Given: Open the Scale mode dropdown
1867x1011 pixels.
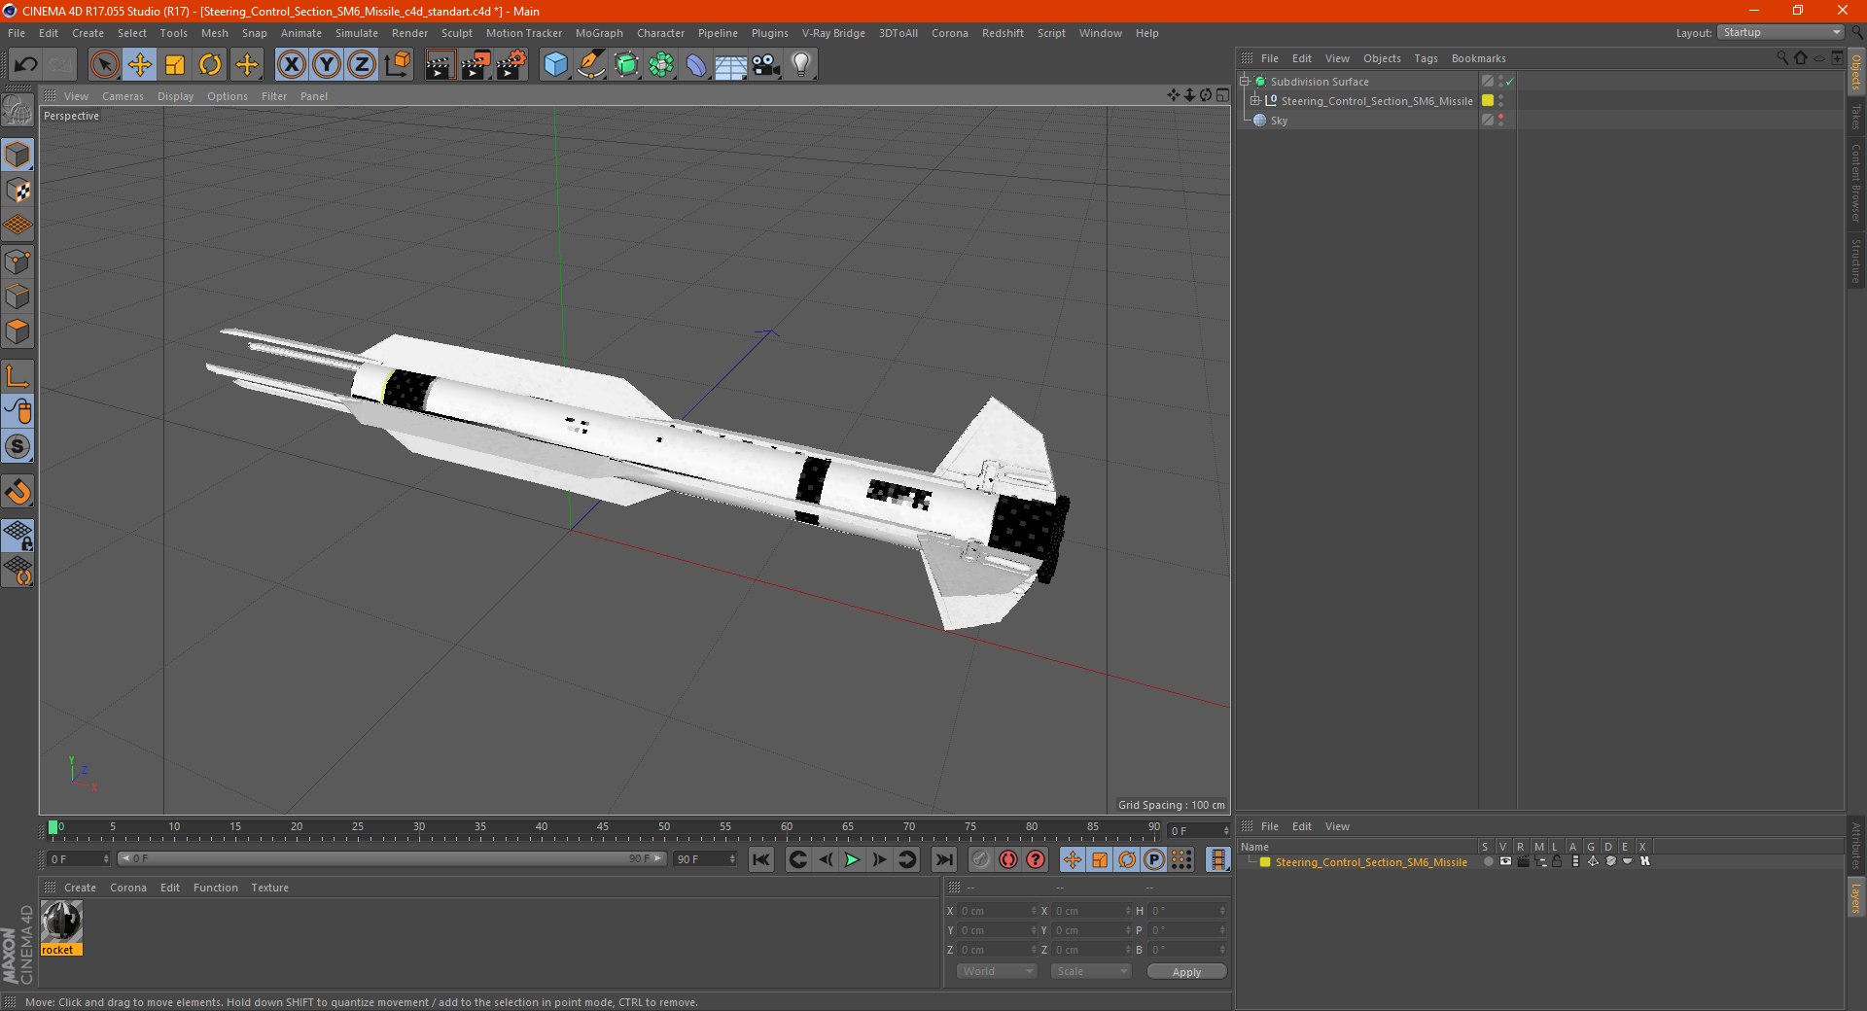Looking at the screenshot, I should 1091,971.
